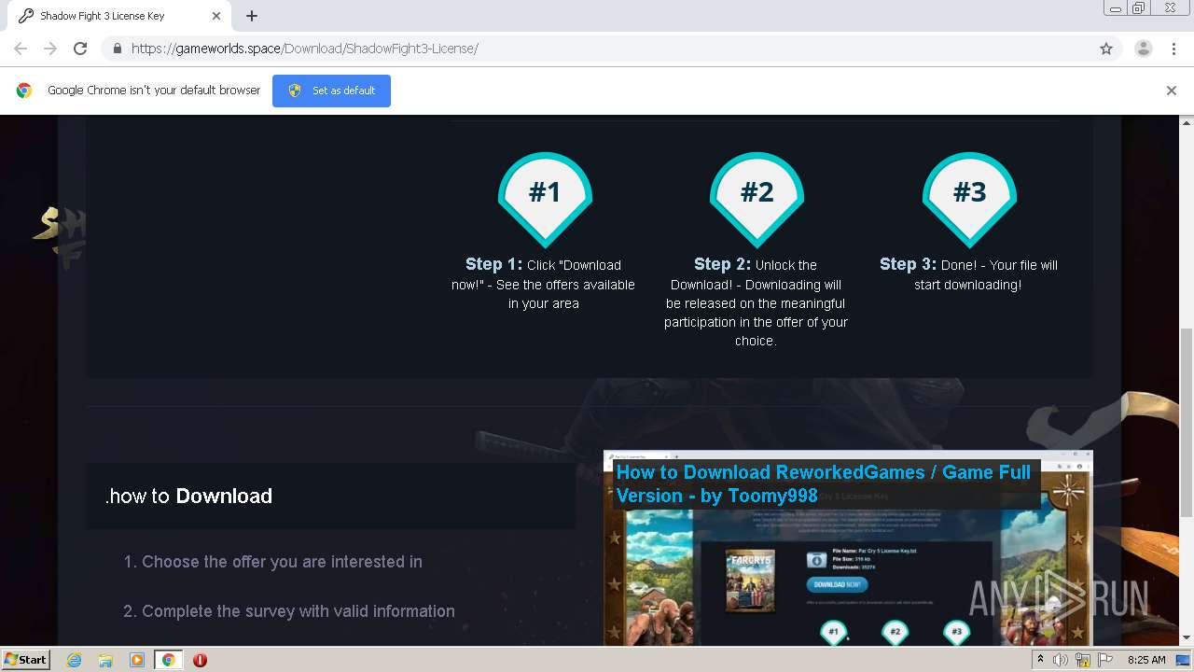View site info via the padlock icon
The width and height of the screenshot is (1194, 672).
pos(117,49)
